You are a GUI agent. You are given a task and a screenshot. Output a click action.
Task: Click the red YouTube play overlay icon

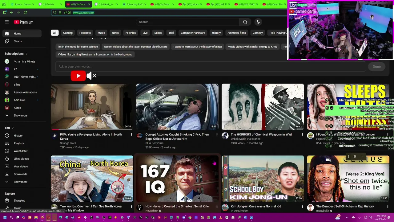point(78,76)
